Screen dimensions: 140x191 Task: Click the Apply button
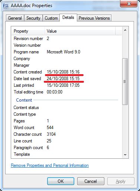click(121, 181)
